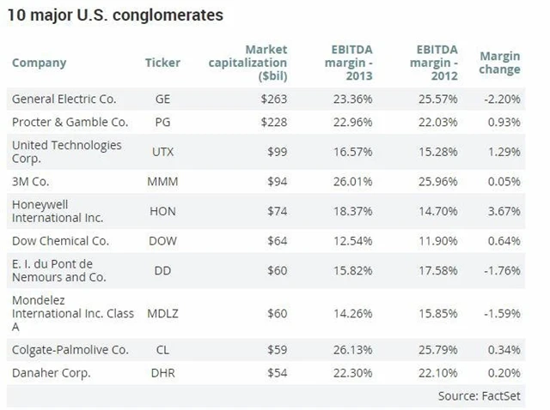Click the EBITDA margin - 2013 header
This screenshot has width=550, height=410.
[x=349, y=63]
